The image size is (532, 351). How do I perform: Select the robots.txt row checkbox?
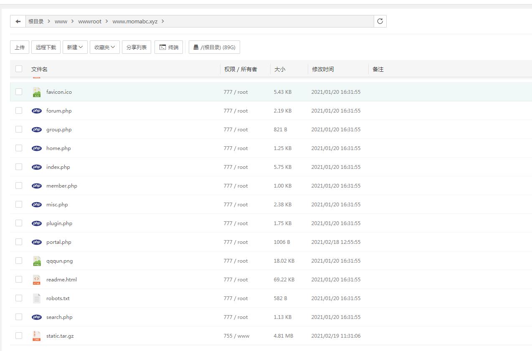pos(19,298)
